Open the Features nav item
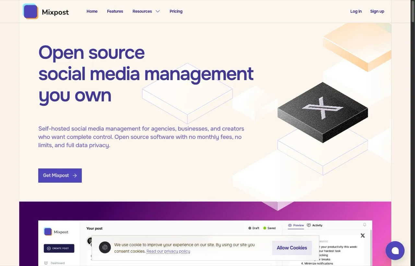 click(x=115, y=11)
